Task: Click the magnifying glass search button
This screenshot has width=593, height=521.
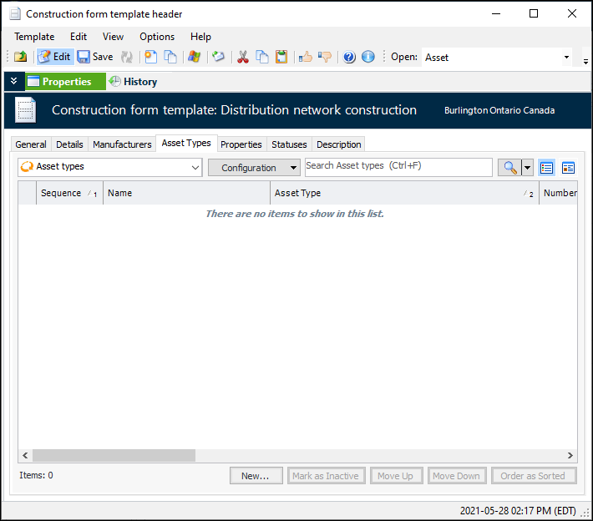Action: (x=508, y=167)
